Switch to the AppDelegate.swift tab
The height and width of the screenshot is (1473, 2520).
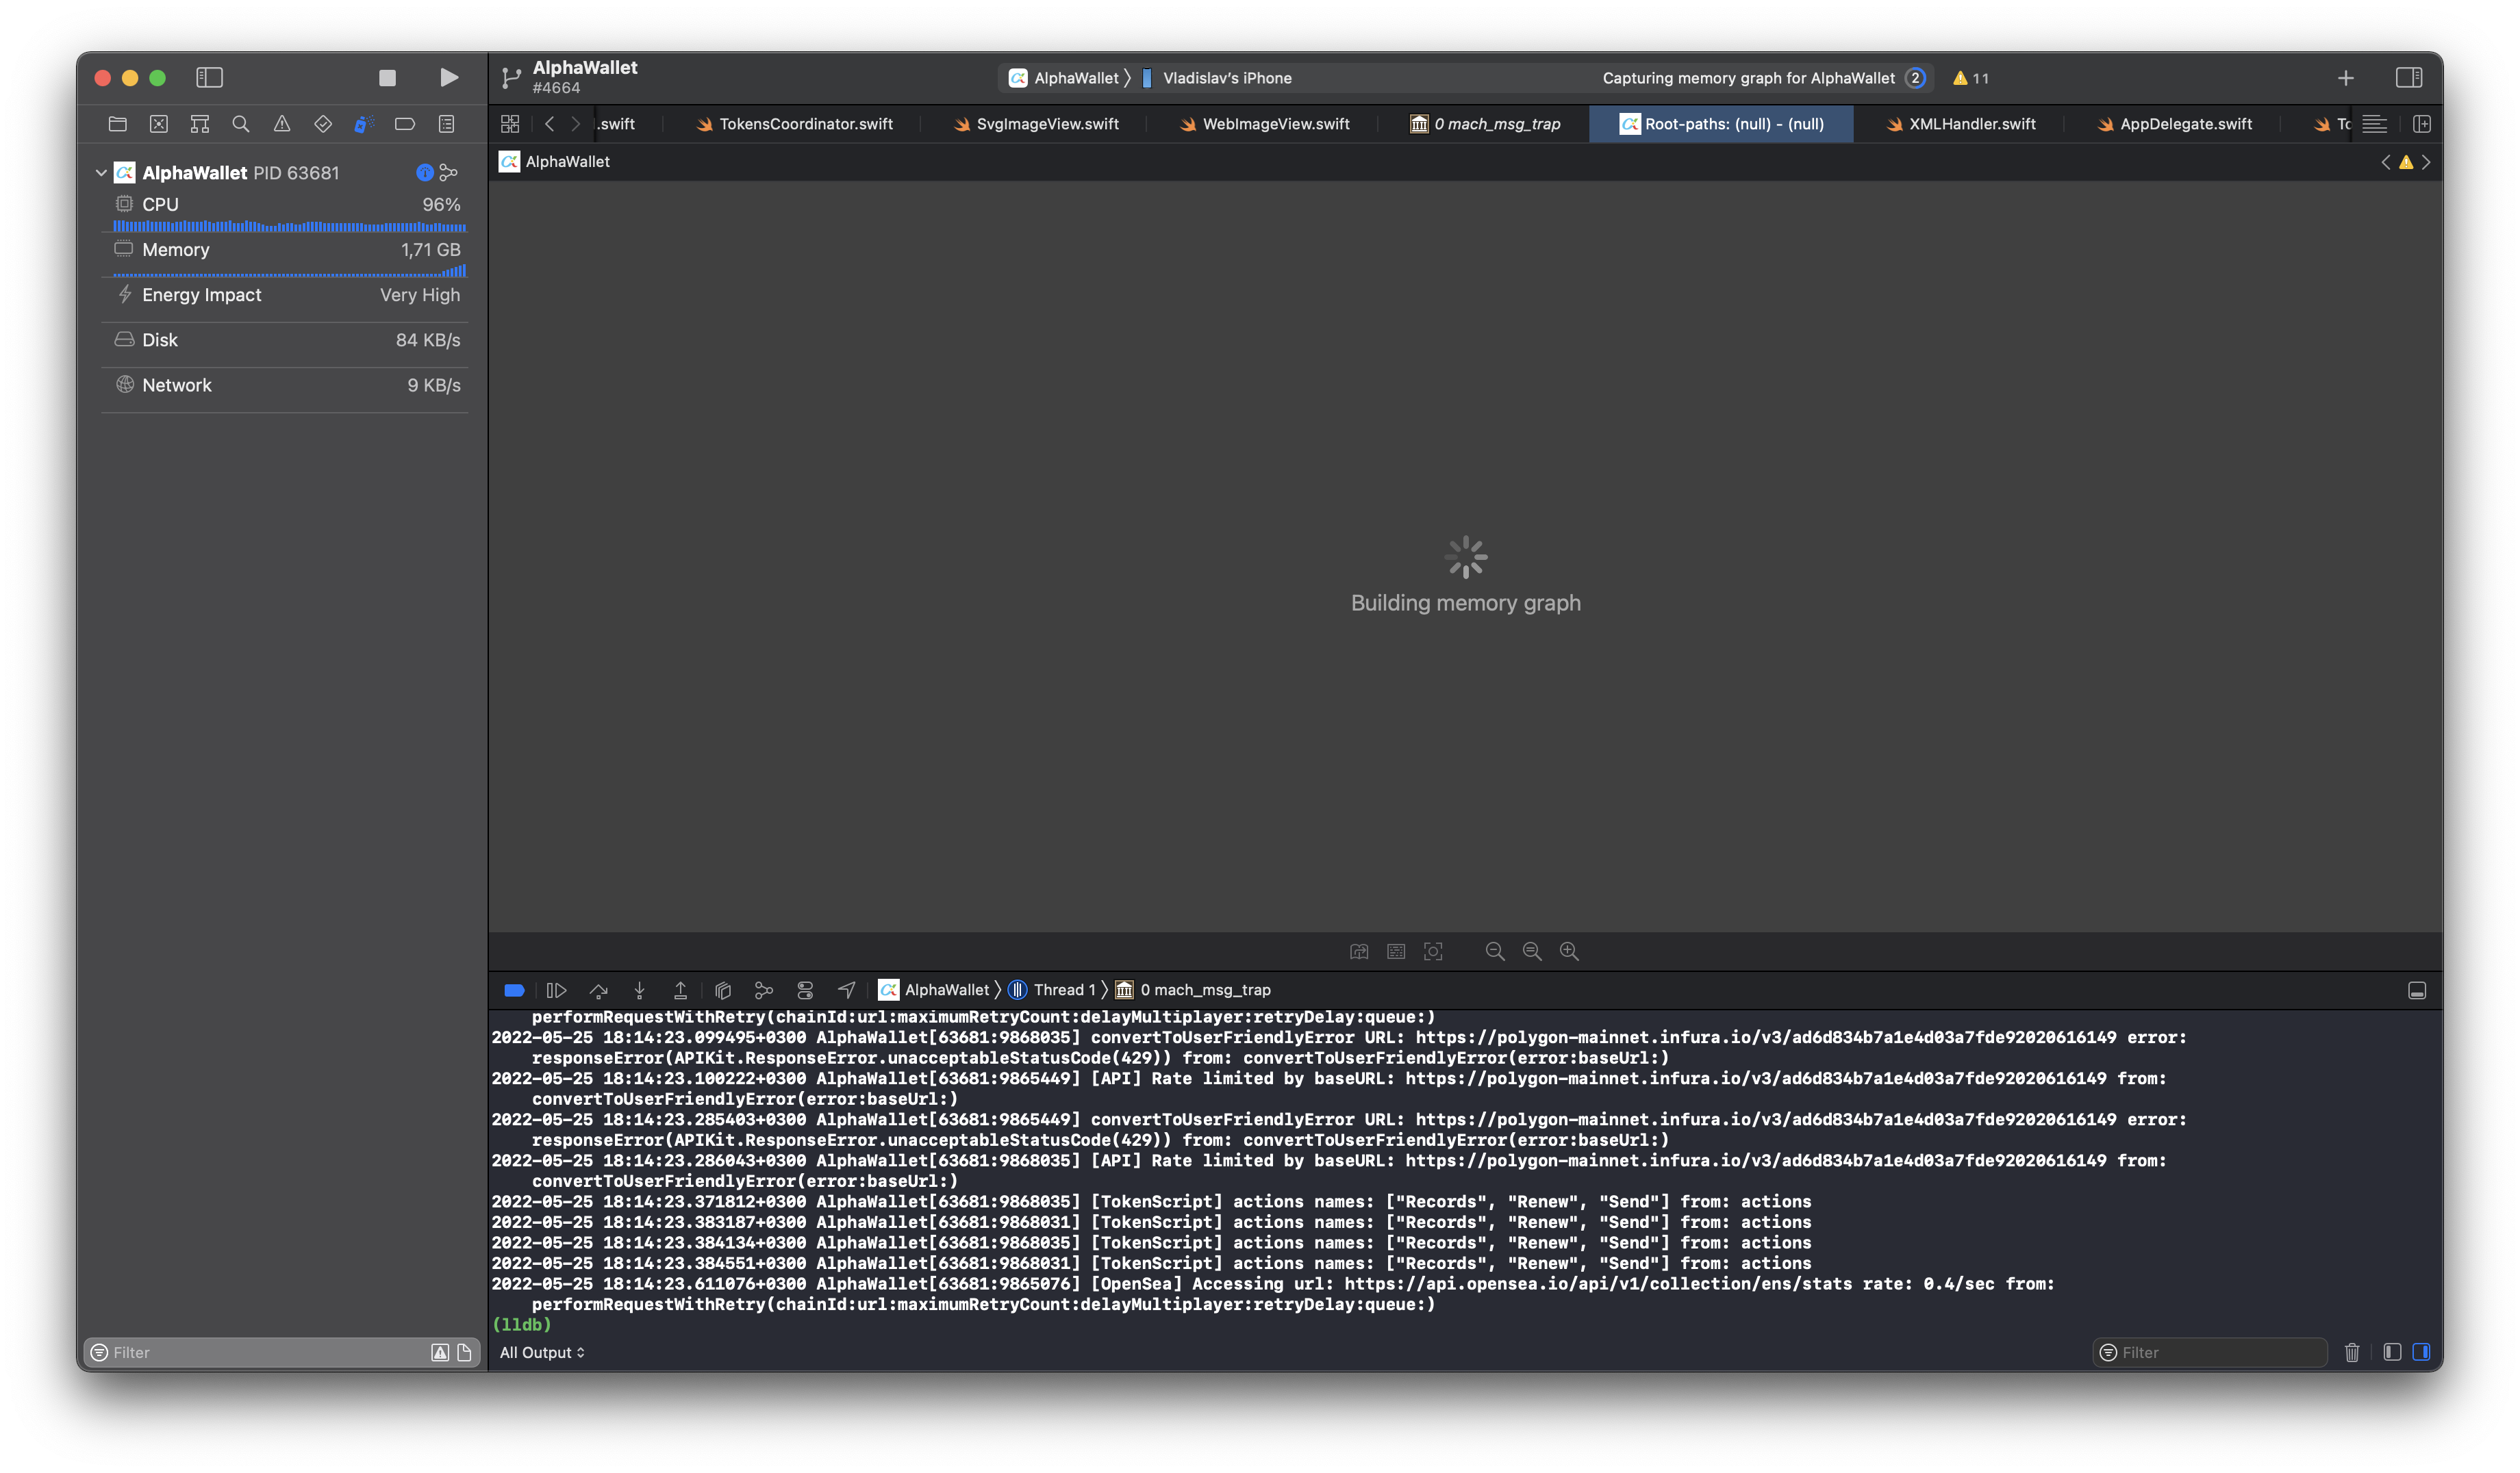click(2185, 124)
